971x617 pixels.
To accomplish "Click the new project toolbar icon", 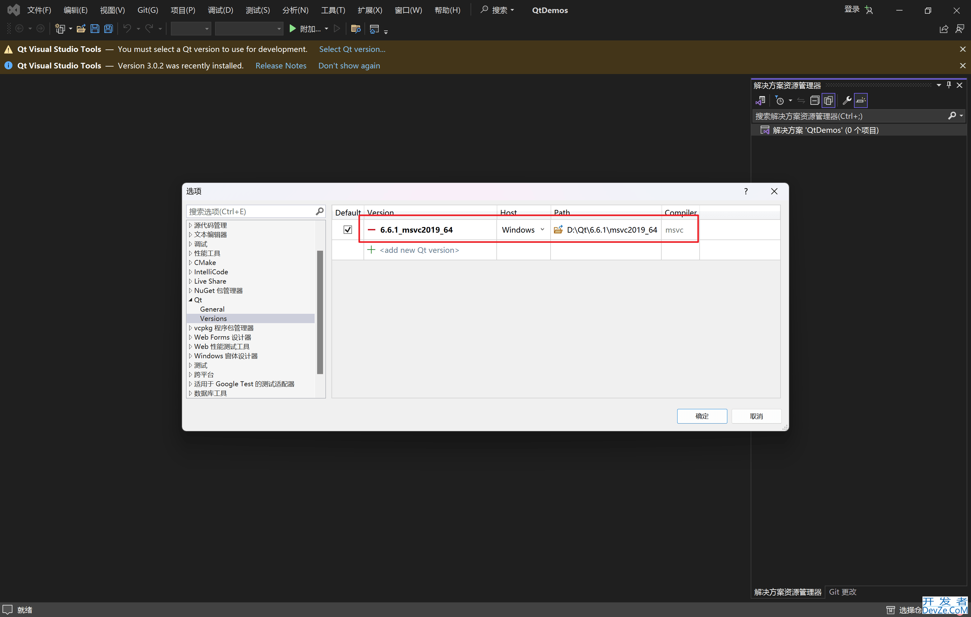I will (60, 29).
